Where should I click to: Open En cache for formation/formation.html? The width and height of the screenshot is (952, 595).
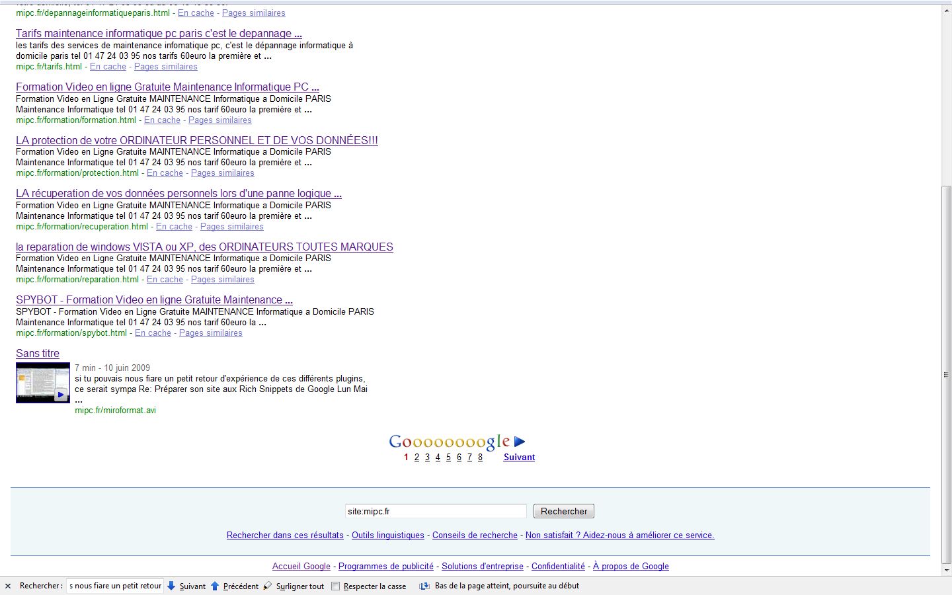[x=162, y=120]
